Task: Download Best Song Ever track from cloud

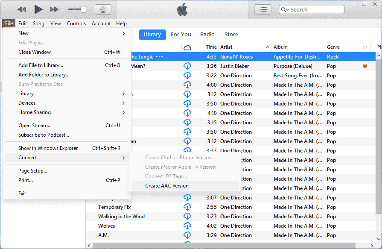Action: 187,76
